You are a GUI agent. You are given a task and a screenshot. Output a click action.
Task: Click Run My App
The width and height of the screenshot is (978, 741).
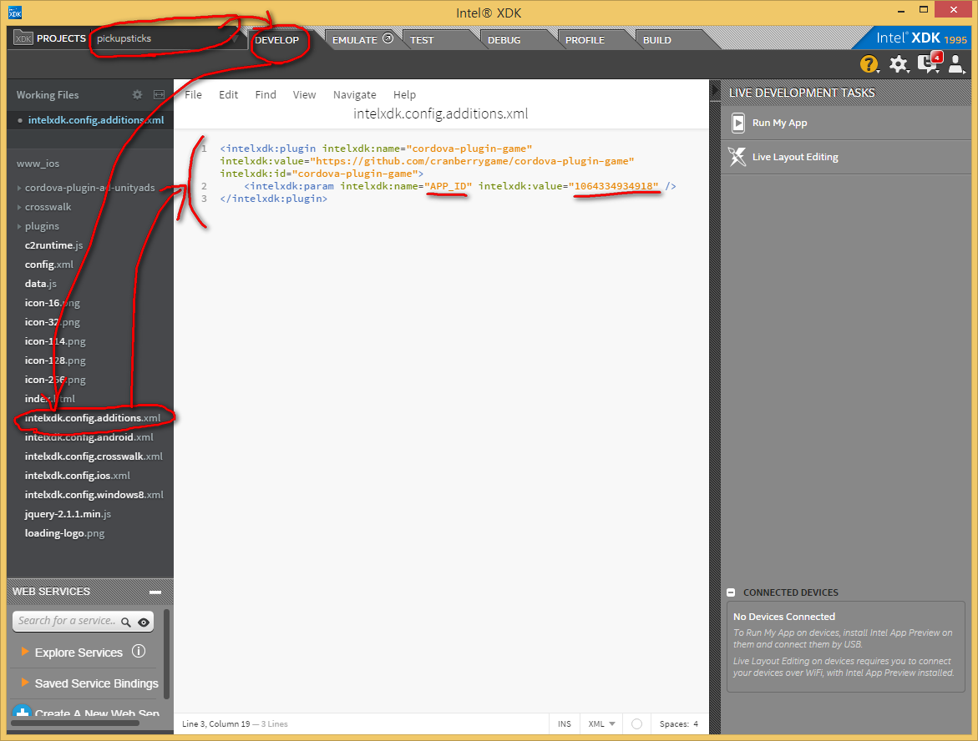point(780,123)
